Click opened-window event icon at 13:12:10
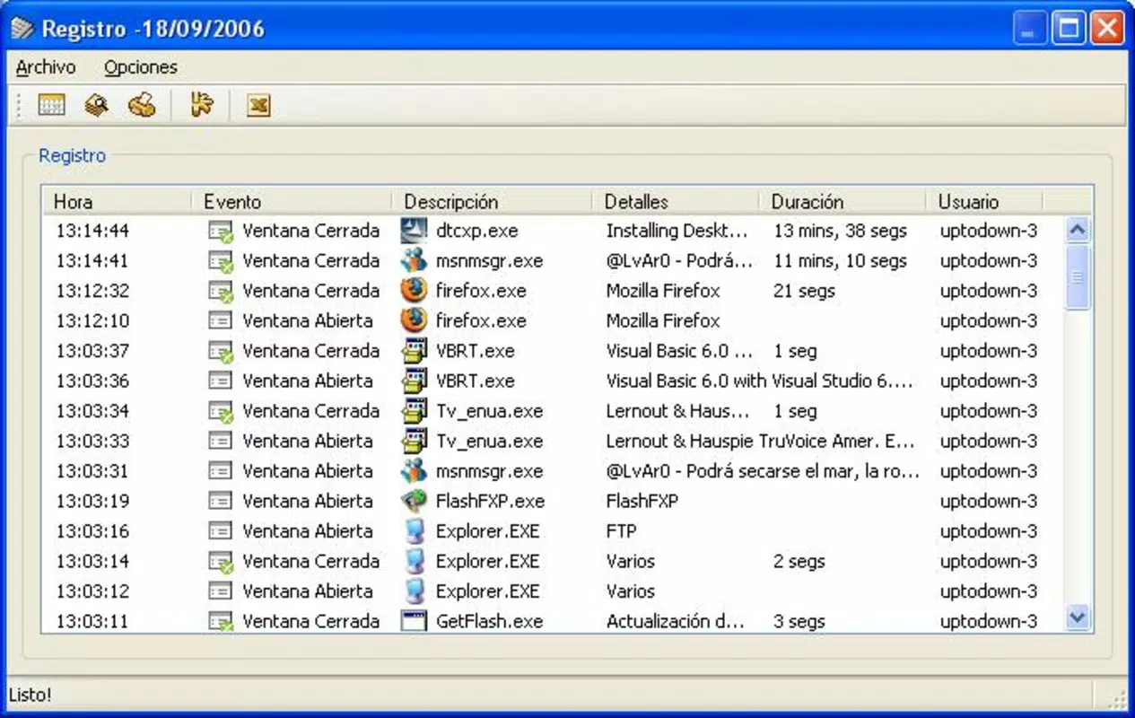1135x718 pixels. pyautogui.click(x=220, y=320)
